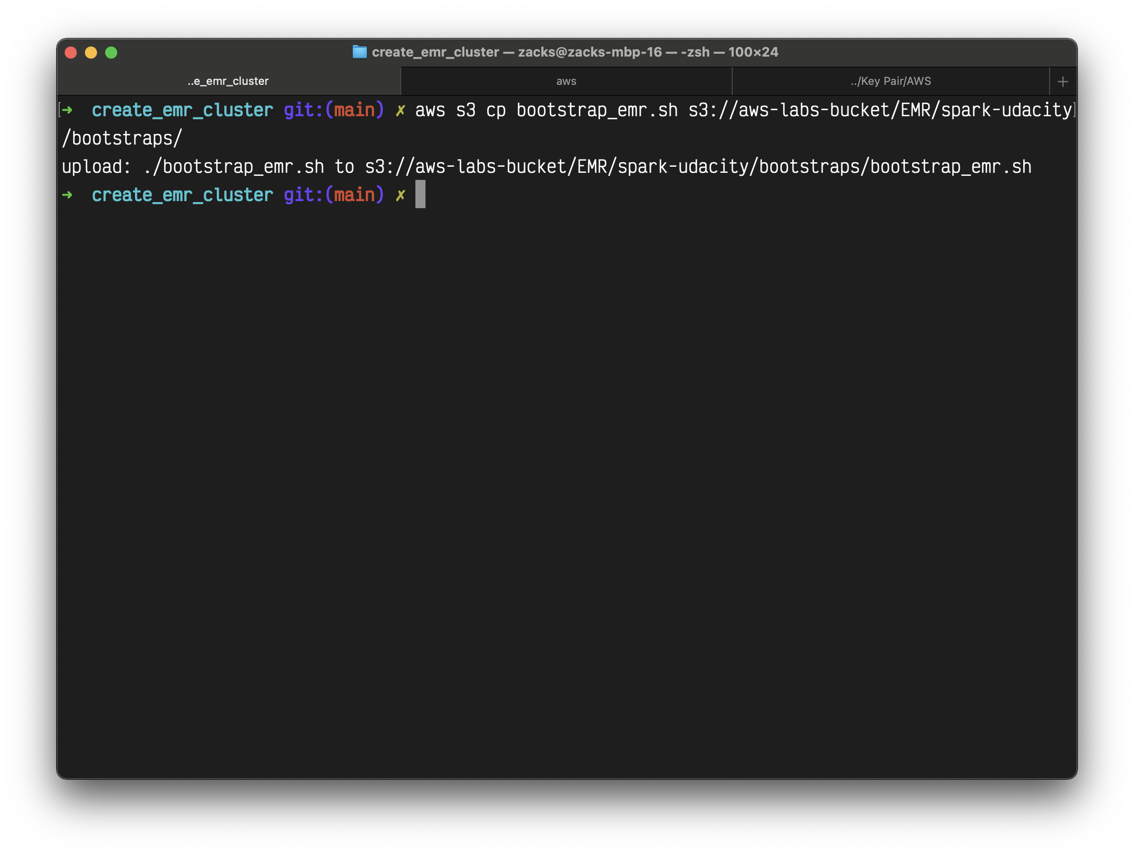This screenshot has width=1134, height=854.
Task: Click the yellow ✗ mark on last prompt
Action: [400, 195]
